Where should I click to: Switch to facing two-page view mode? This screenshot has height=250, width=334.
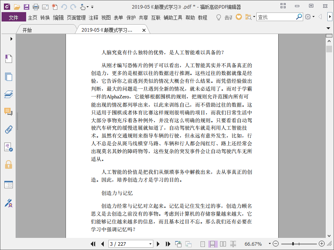coord(223,244)
